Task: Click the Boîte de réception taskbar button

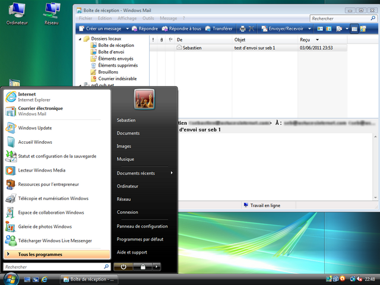Action: (x=88, y=279)
